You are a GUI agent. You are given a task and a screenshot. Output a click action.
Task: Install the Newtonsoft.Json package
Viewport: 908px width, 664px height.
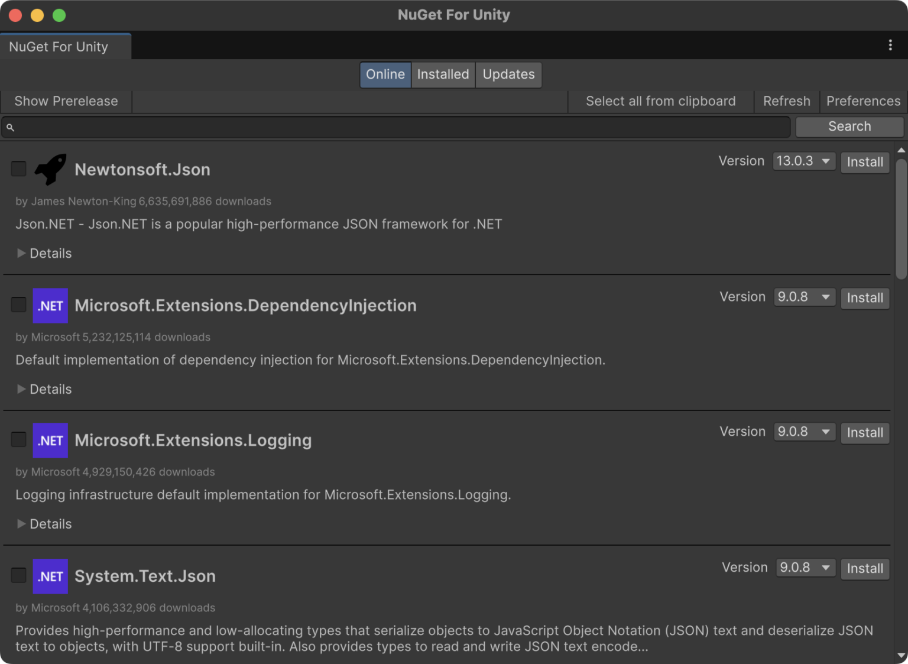coord(864,162)
